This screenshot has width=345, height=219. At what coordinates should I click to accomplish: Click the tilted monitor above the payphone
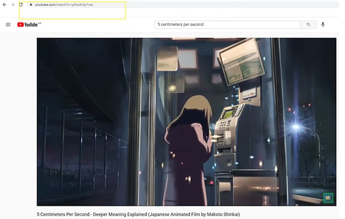[x=242, y=62]
